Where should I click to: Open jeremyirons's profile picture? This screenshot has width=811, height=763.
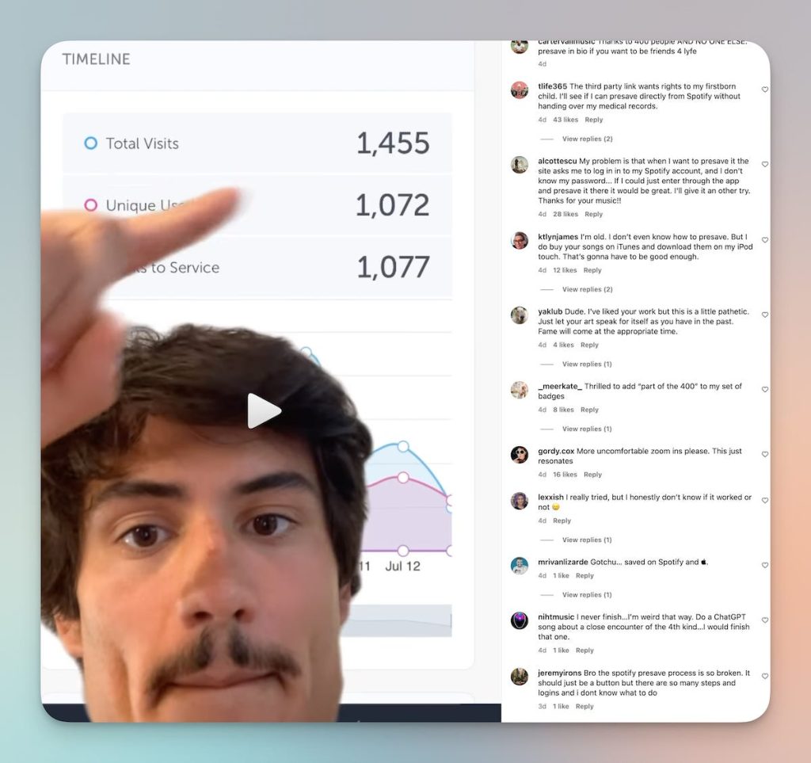click(x=520, y=677)
